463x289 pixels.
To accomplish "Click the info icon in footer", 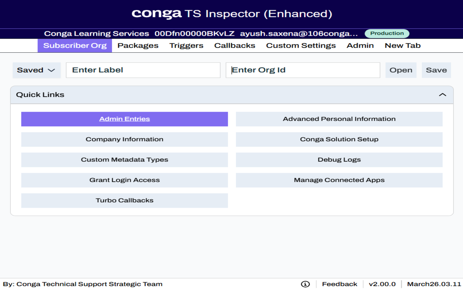I will pyautogui.click(x=305, y=284).
